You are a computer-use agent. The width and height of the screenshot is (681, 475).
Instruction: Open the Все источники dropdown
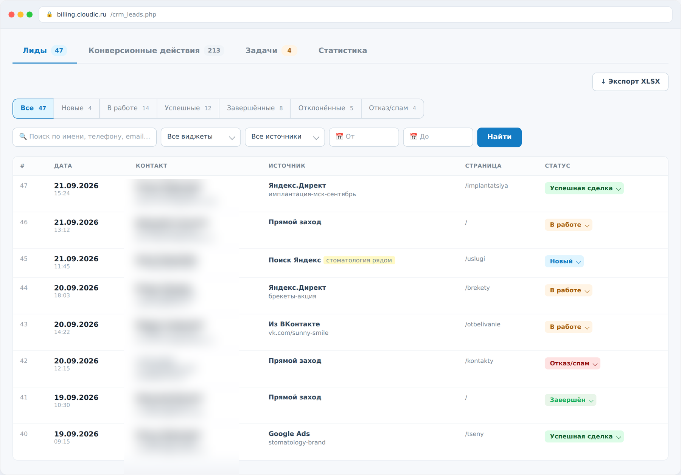[x=285, y=137]
